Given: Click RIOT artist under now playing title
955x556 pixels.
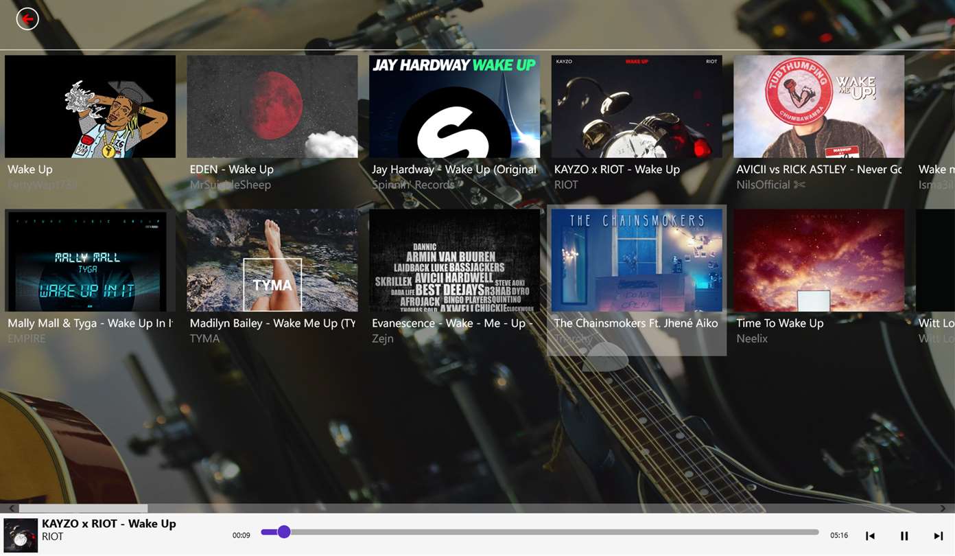Looking at the screenshot, I should tap(53, 537).
